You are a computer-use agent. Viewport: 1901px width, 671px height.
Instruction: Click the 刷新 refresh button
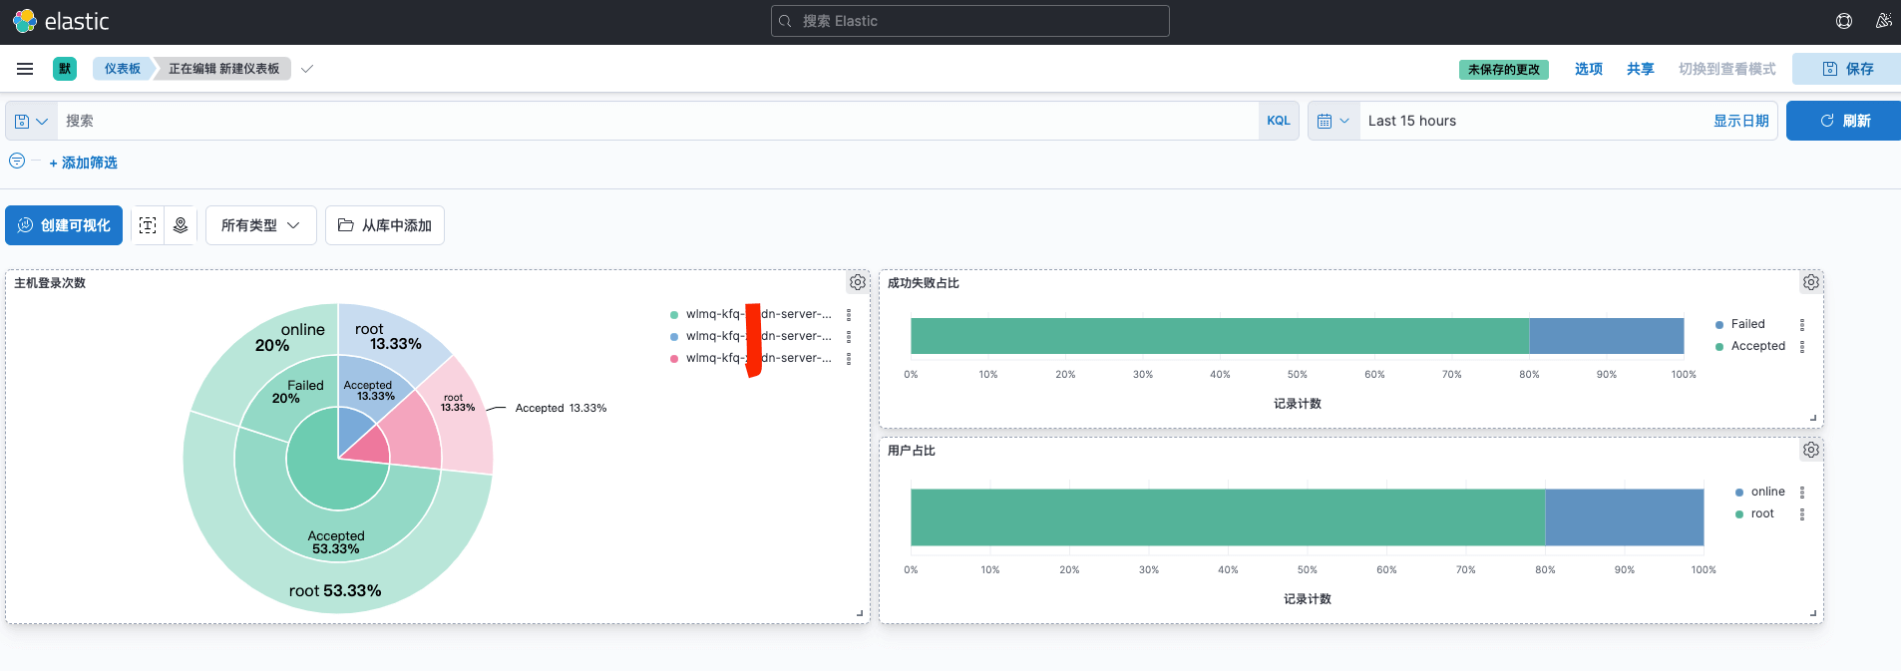(x=1844, y=121)
